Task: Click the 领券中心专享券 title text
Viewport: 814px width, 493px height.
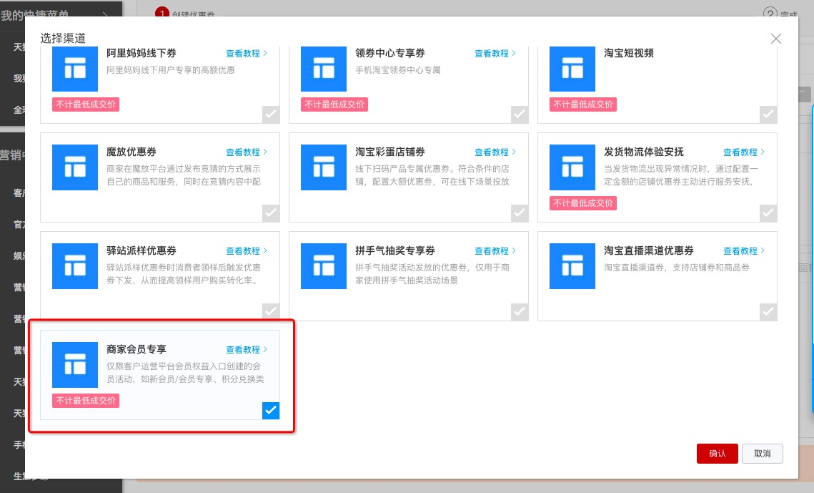Action: point(390,53)
